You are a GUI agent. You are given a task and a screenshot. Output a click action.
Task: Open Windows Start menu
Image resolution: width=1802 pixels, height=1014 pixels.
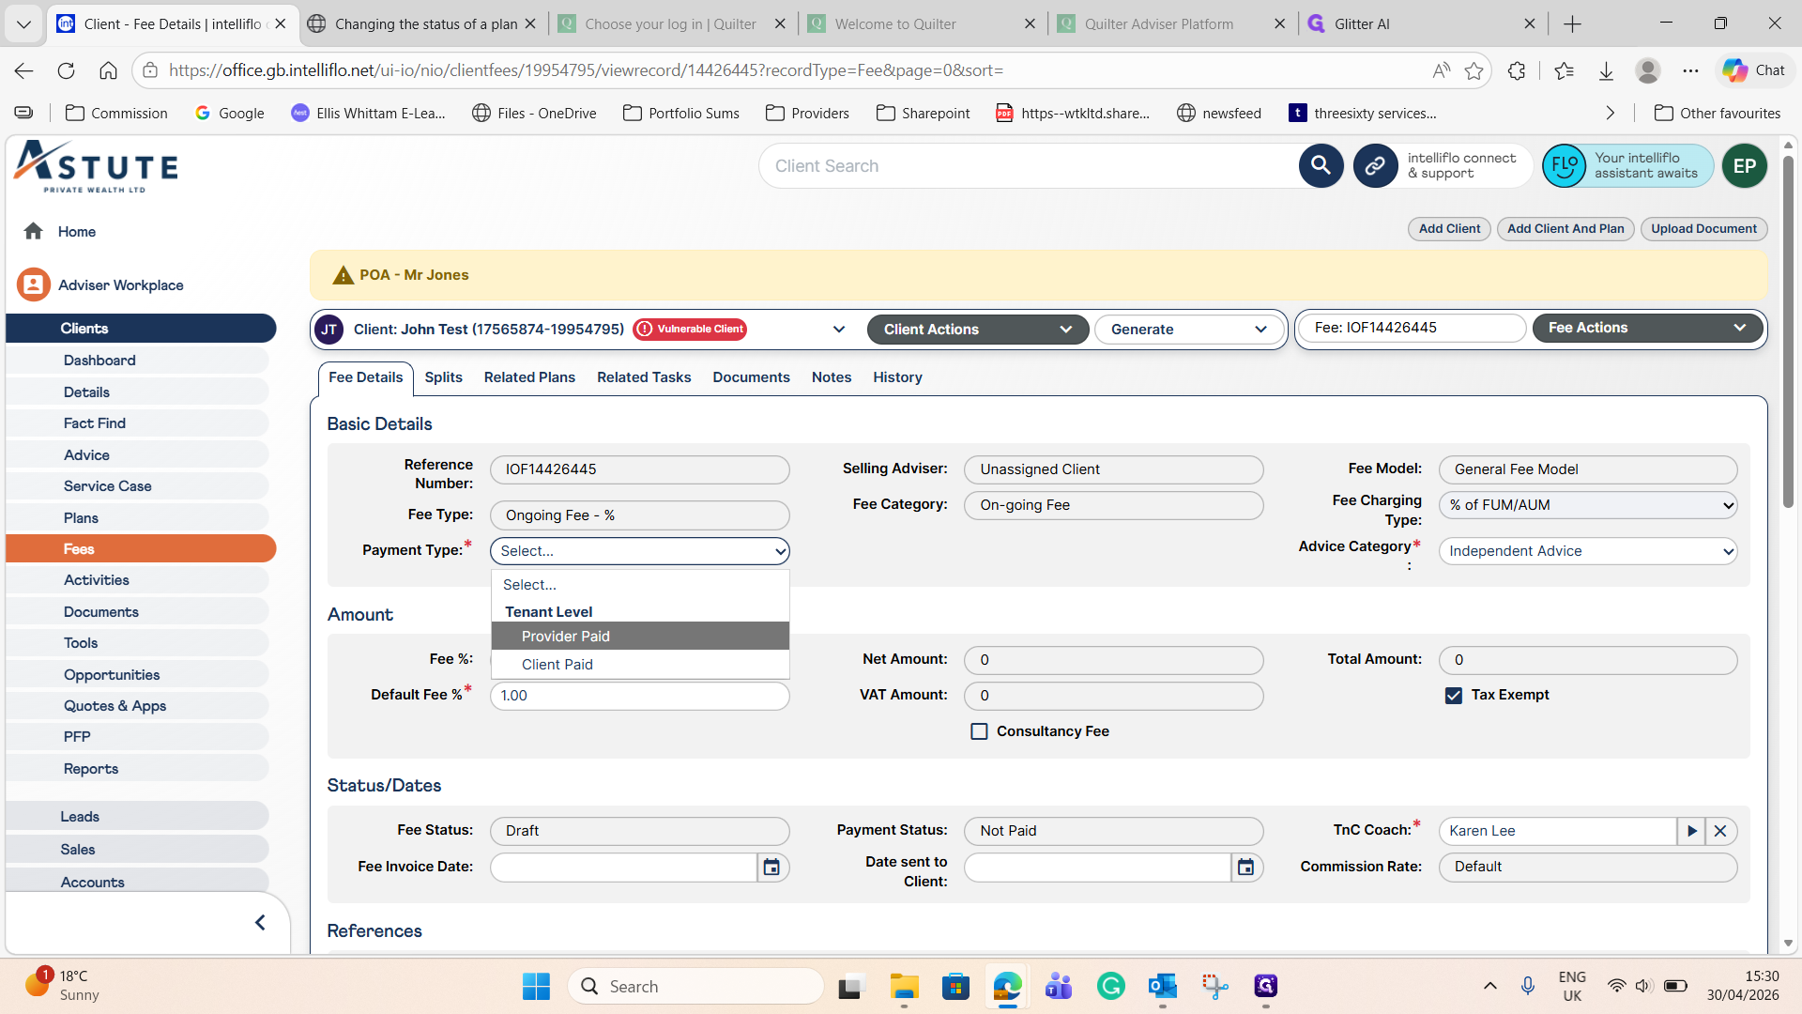pyautogui.click(x=536, y=986)
